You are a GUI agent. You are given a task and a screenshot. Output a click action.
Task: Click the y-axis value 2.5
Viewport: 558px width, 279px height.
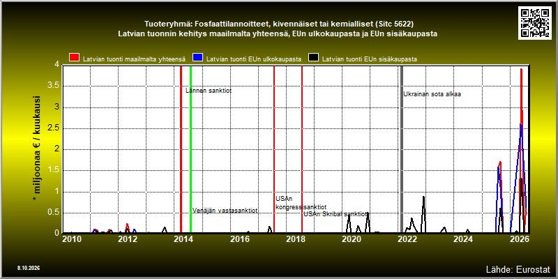pyautogui.click(x=54, y=128)
